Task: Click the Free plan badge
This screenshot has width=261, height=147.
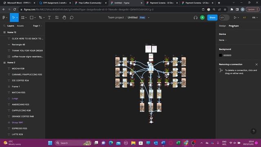Action: [142, 18]
